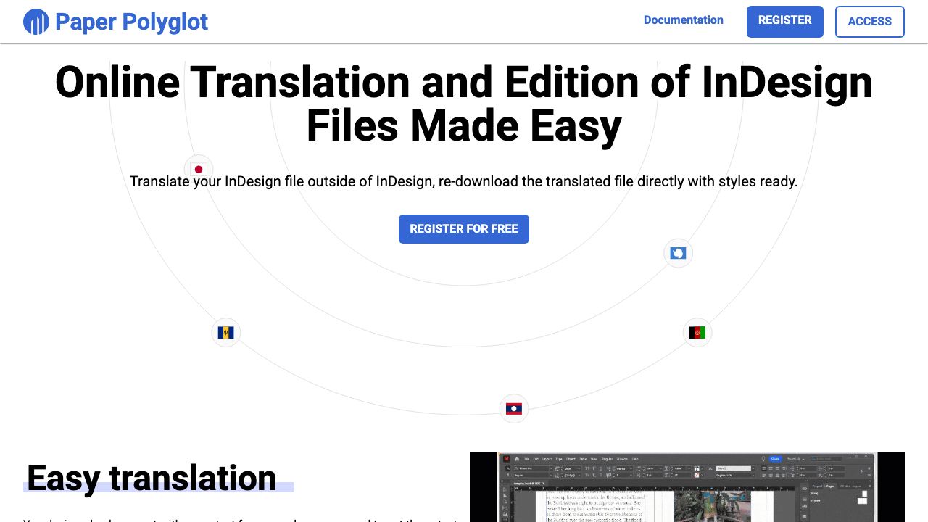928x522 pixels.
Task: Click the 'Easy translation' heading
Action: click(x=152, y=478)
